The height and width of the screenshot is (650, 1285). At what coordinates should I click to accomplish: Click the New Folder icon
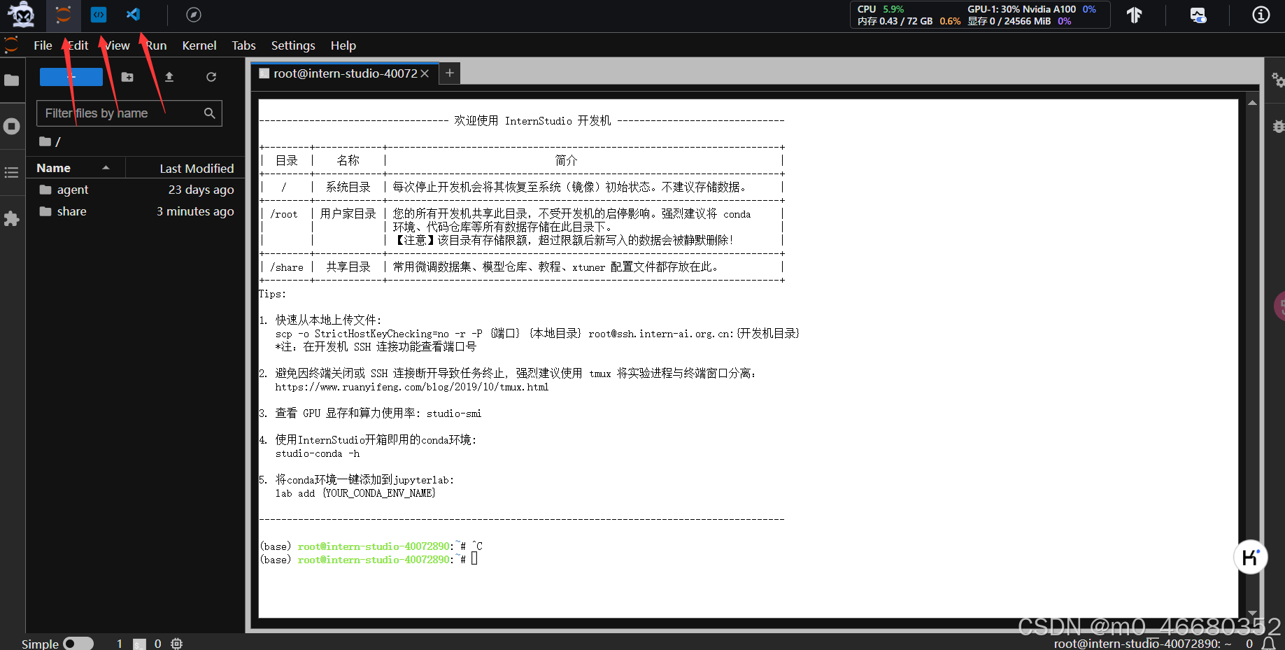tap(127, 77)
